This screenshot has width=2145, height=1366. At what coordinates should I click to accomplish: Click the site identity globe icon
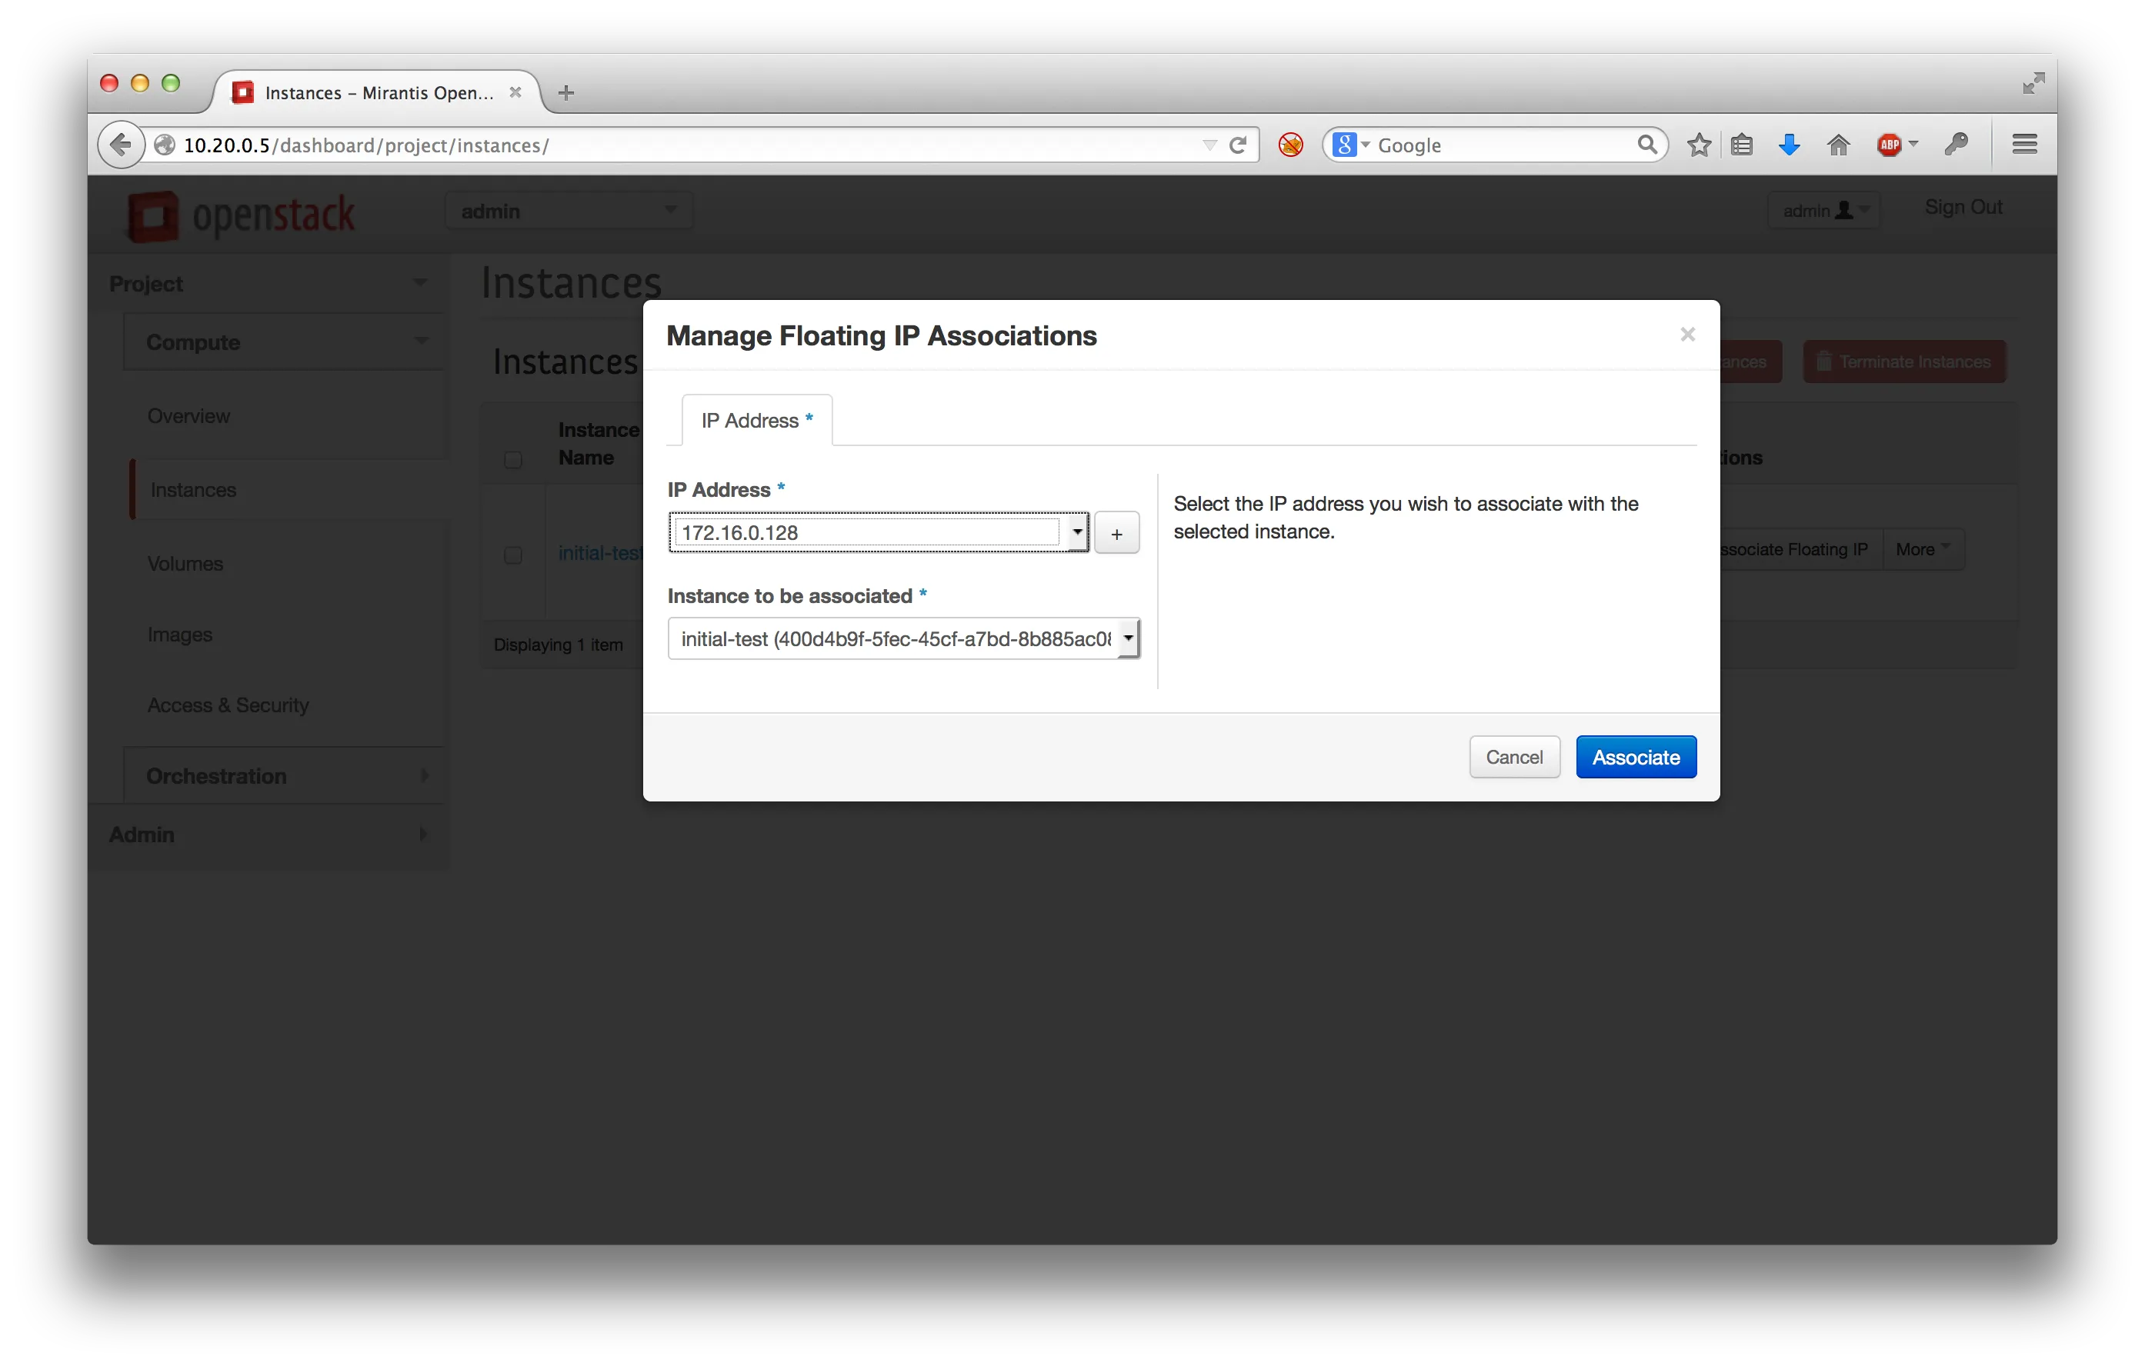coord(165,145)
